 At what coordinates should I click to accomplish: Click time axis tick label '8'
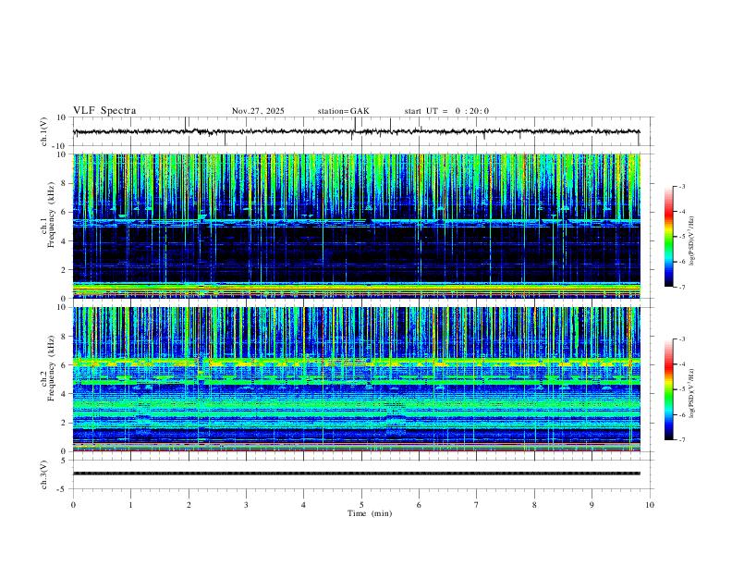tap(534, 505)
